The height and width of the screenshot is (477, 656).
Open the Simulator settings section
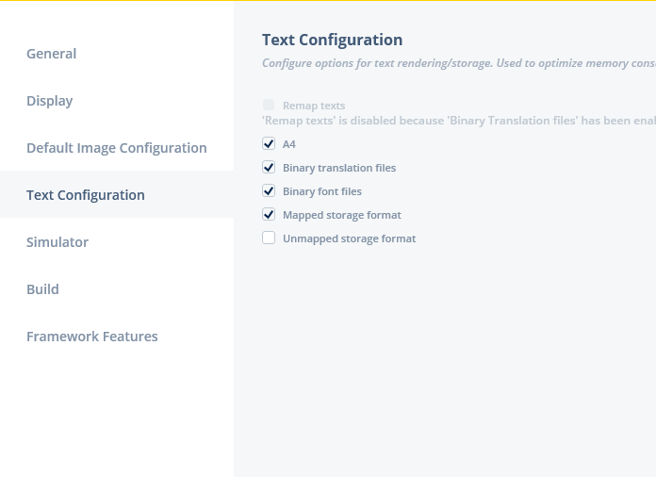click(57, 242)
